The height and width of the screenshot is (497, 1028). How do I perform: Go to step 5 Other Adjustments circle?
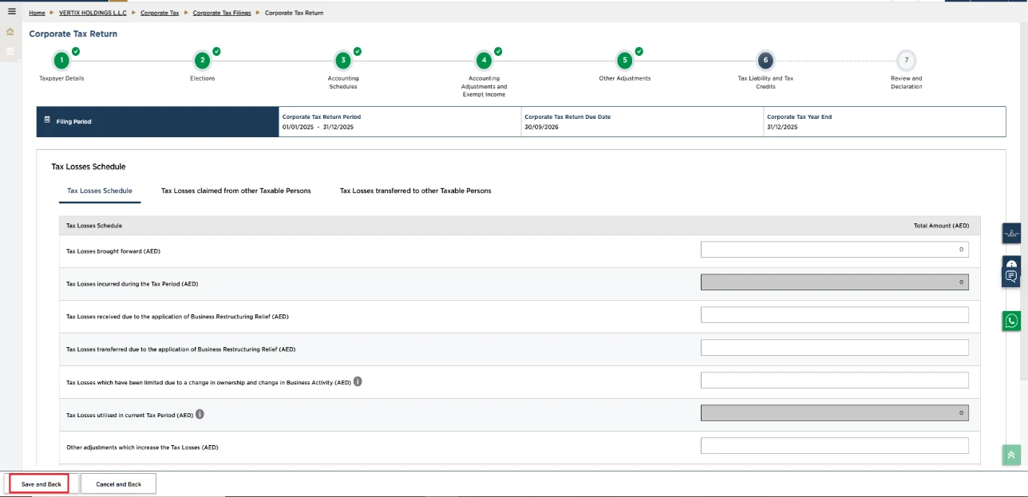(625, 60)
